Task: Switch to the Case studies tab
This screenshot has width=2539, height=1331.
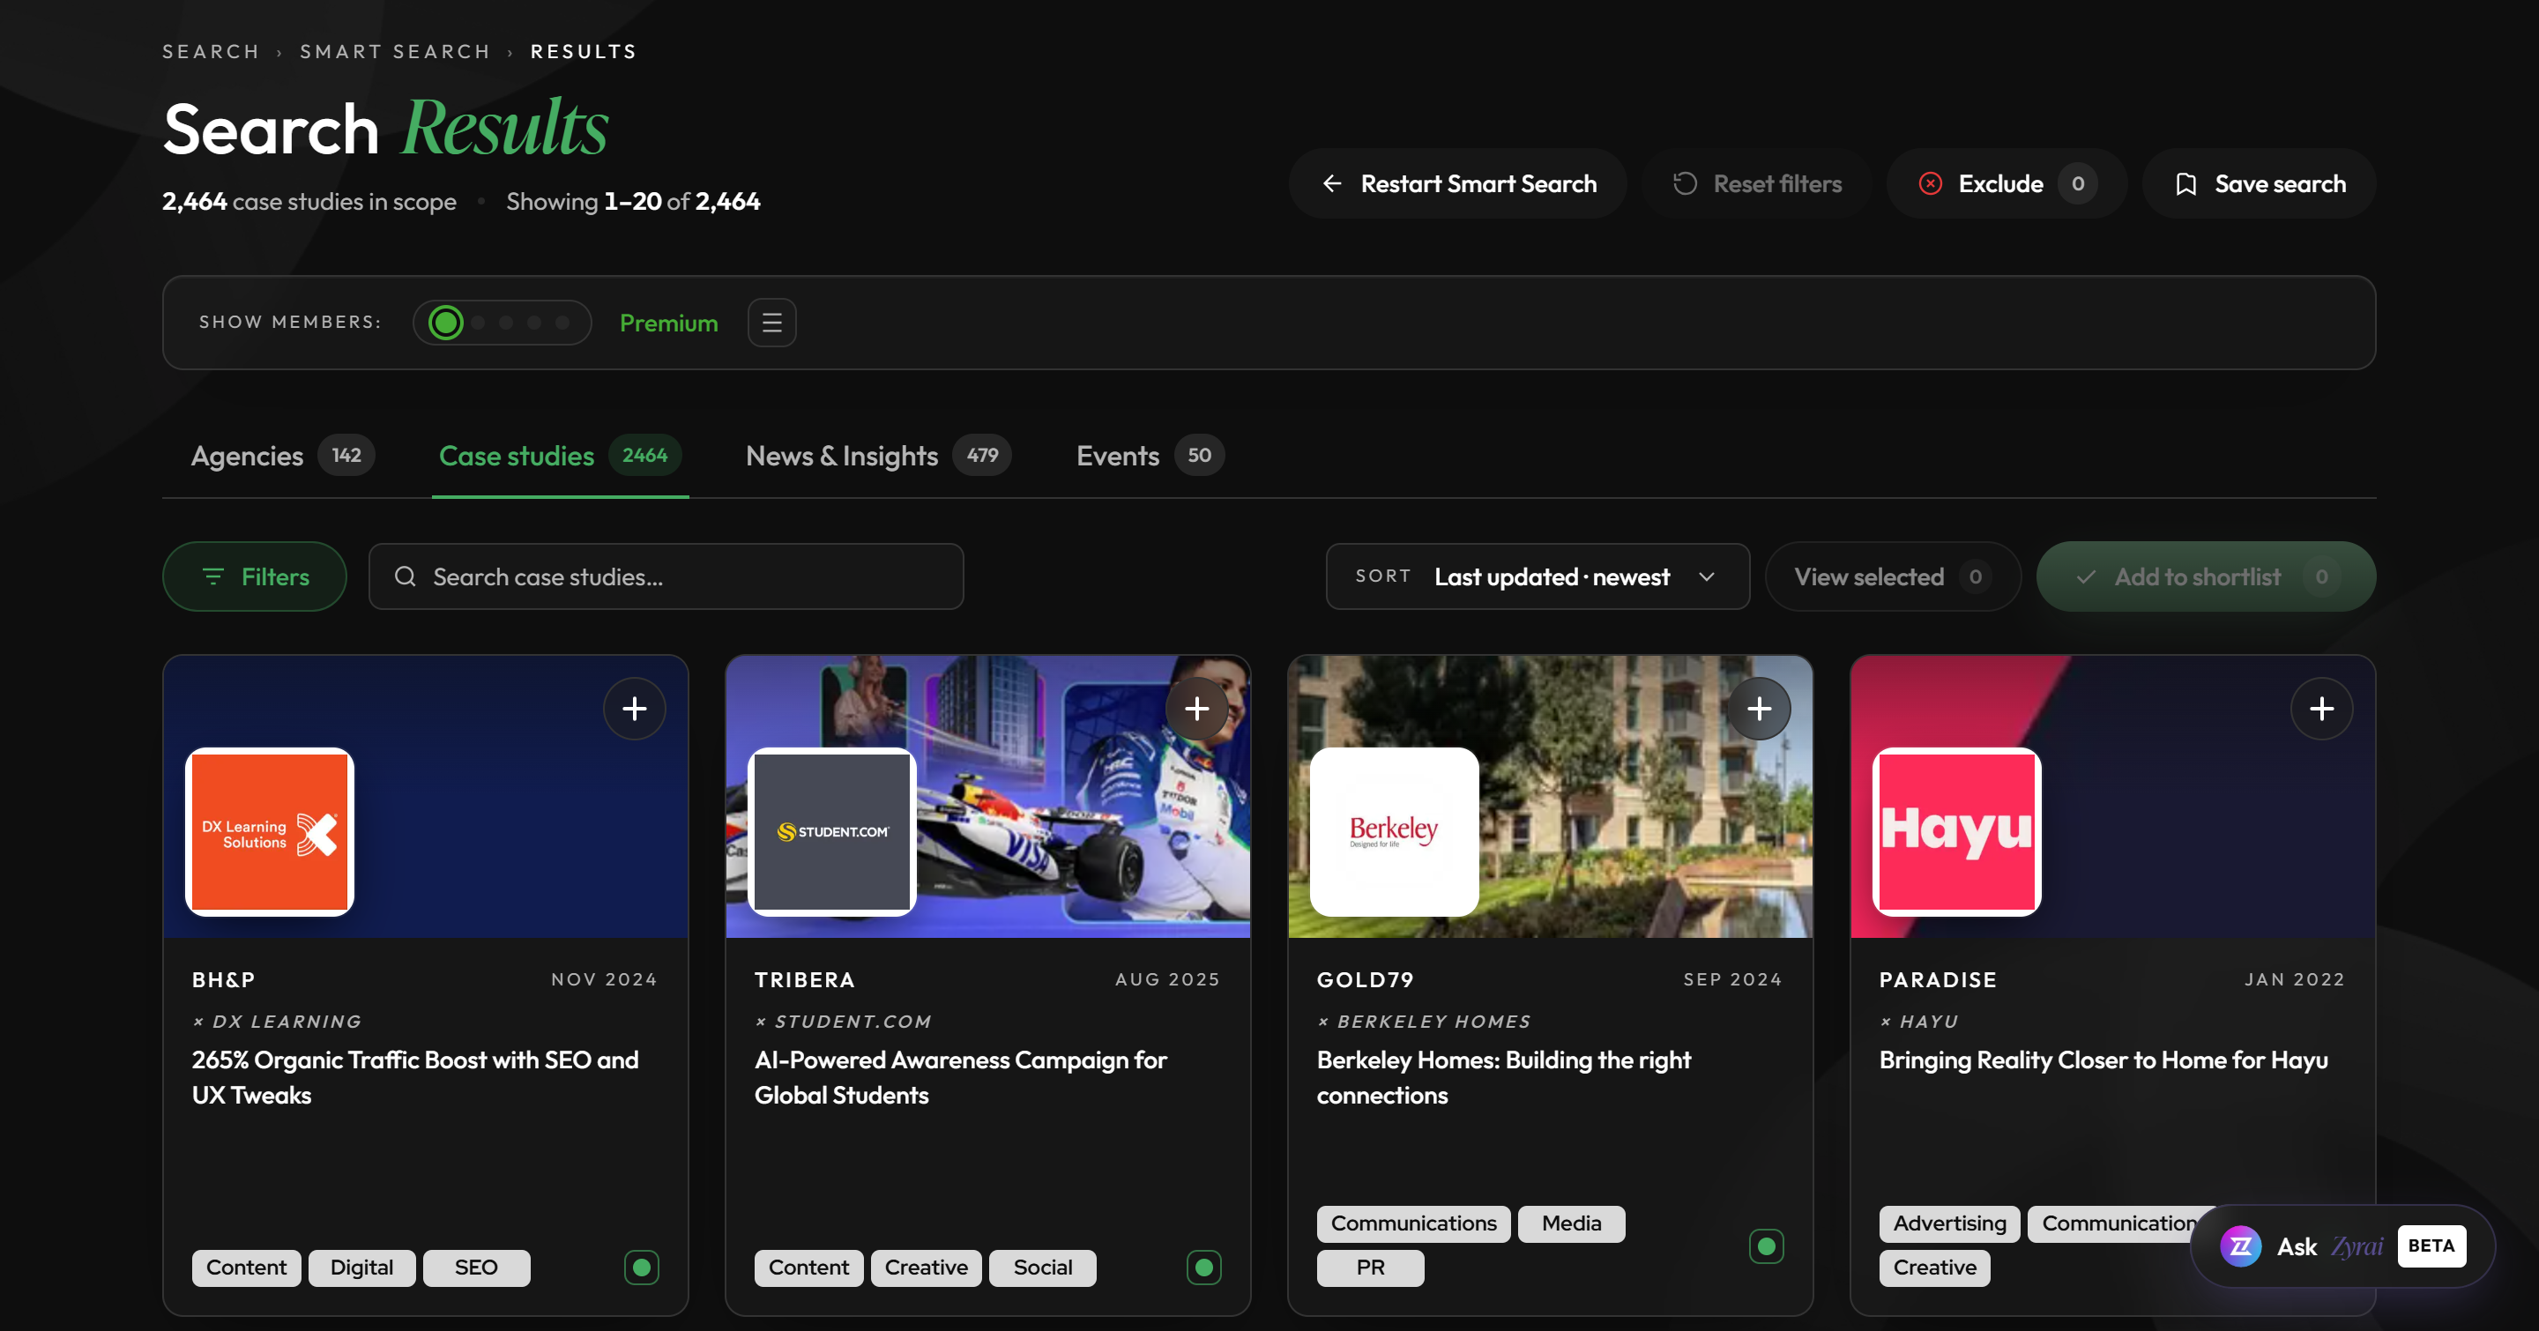Action: [x=560, y=455]
